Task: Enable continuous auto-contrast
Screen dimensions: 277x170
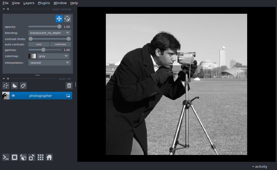Action: (60, 44)
